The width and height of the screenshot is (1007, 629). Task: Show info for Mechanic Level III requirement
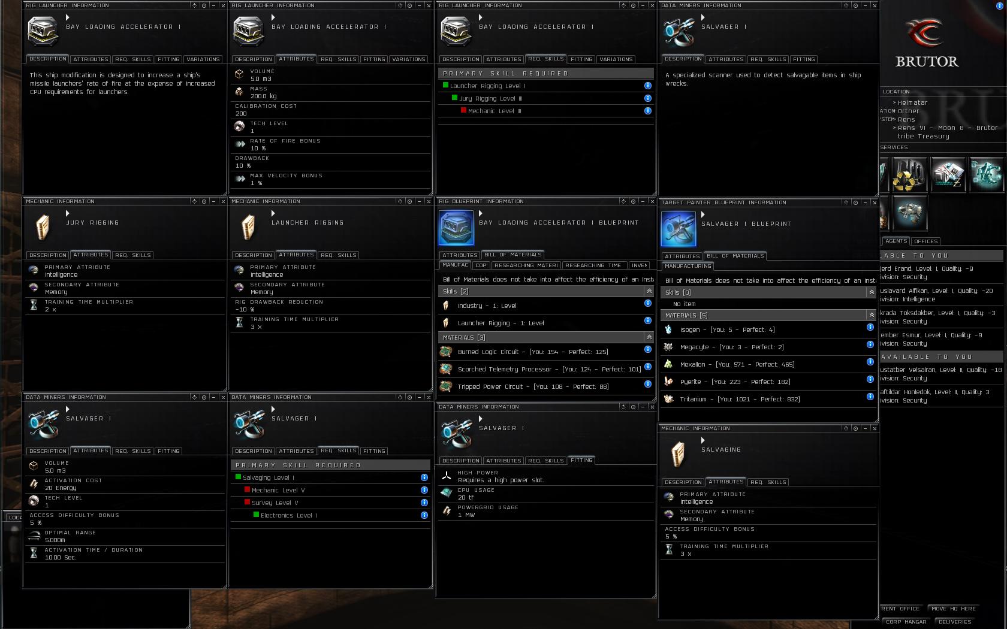(647, 111)
